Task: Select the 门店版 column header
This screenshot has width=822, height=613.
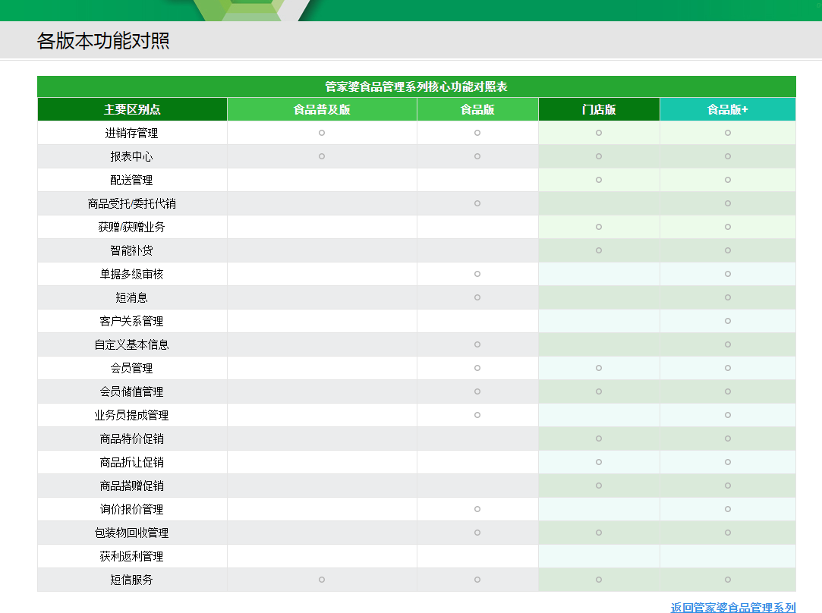Action: (x=599, y=109)
